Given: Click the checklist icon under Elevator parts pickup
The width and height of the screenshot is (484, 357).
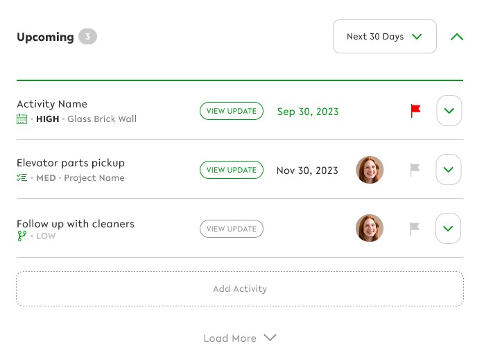Looking at the screenshot, I should click(22, 177).
